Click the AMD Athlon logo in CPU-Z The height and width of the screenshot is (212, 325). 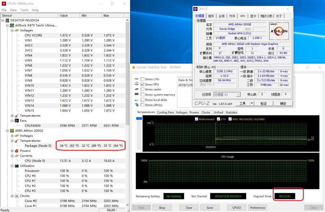point(279,31)
